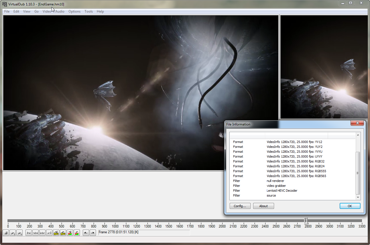Click the Config... button in File Information

[240, 206]
